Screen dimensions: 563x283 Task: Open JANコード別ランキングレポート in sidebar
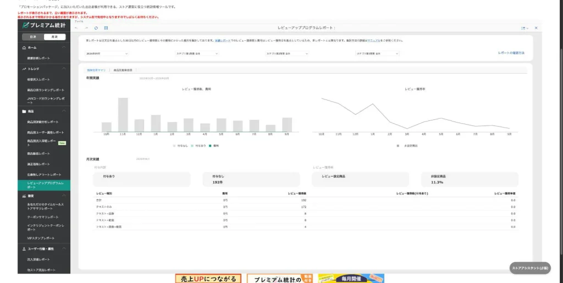[46, 101]
